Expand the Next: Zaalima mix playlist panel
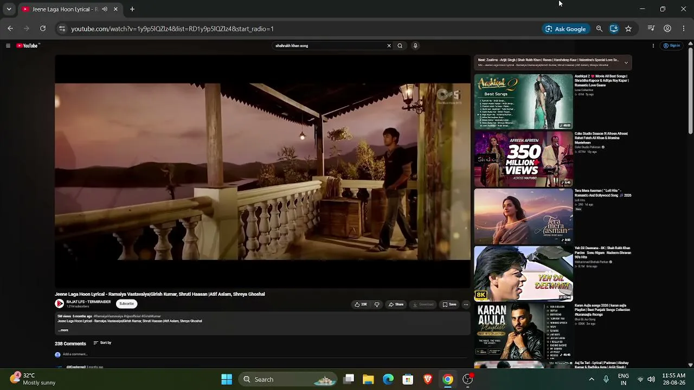Viewport: 694px width, 390px height. [x=626, y=62]
